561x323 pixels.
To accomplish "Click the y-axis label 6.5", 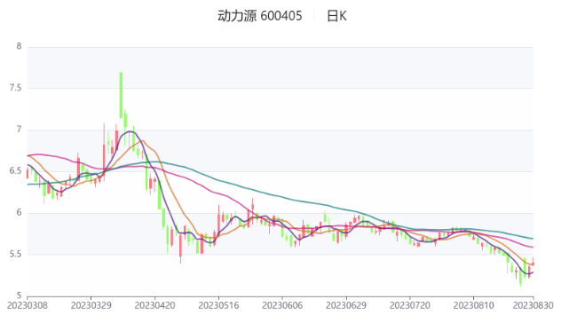I will (x=15, y=171).
